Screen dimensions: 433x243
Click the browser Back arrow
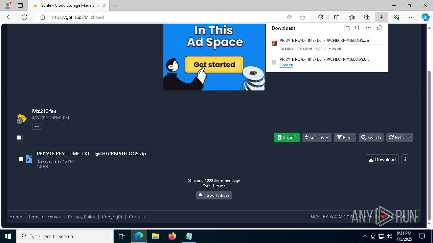(9, 17)
